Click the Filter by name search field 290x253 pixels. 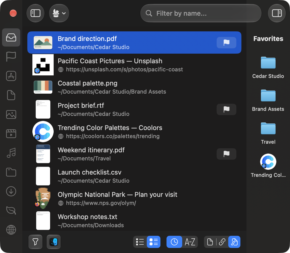coord(201,13)
